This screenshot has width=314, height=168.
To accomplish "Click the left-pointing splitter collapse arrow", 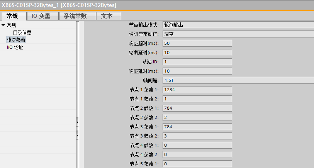I will point(77,122).
